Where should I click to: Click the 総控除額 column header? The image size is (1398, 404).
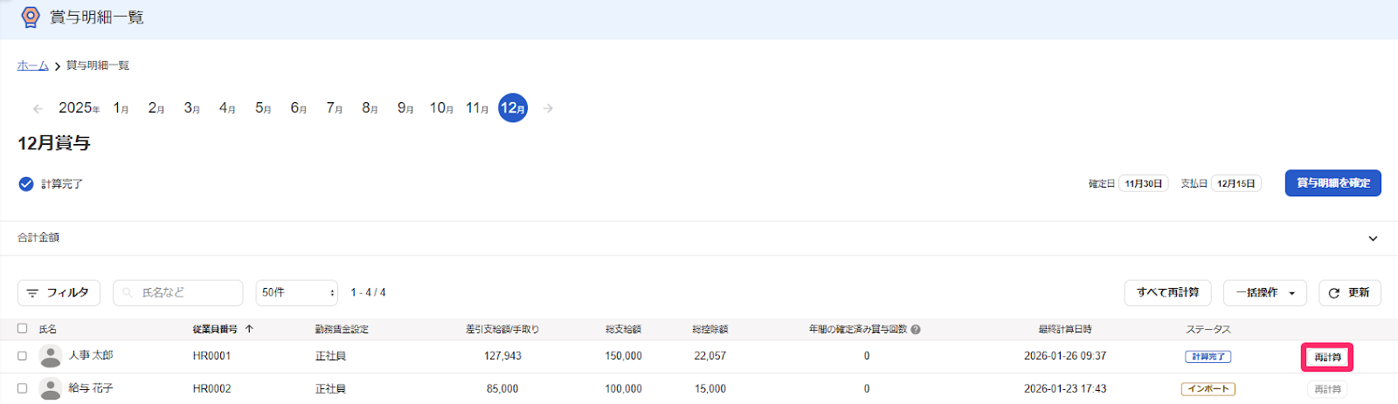(x=709, y=329)
